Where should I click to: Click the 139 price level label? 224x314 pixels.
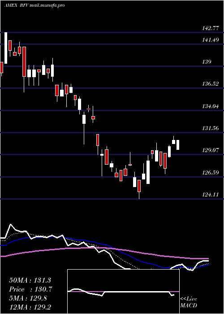207,62
